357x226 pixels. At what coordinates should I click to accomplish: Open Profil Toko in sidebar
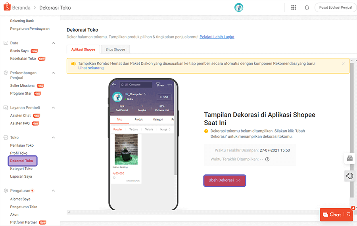pos(19,153)
